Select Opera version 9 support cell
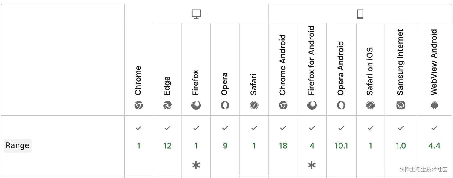This screenshot has width=453, height=178. pyautogui.click(x=225, y=146)
